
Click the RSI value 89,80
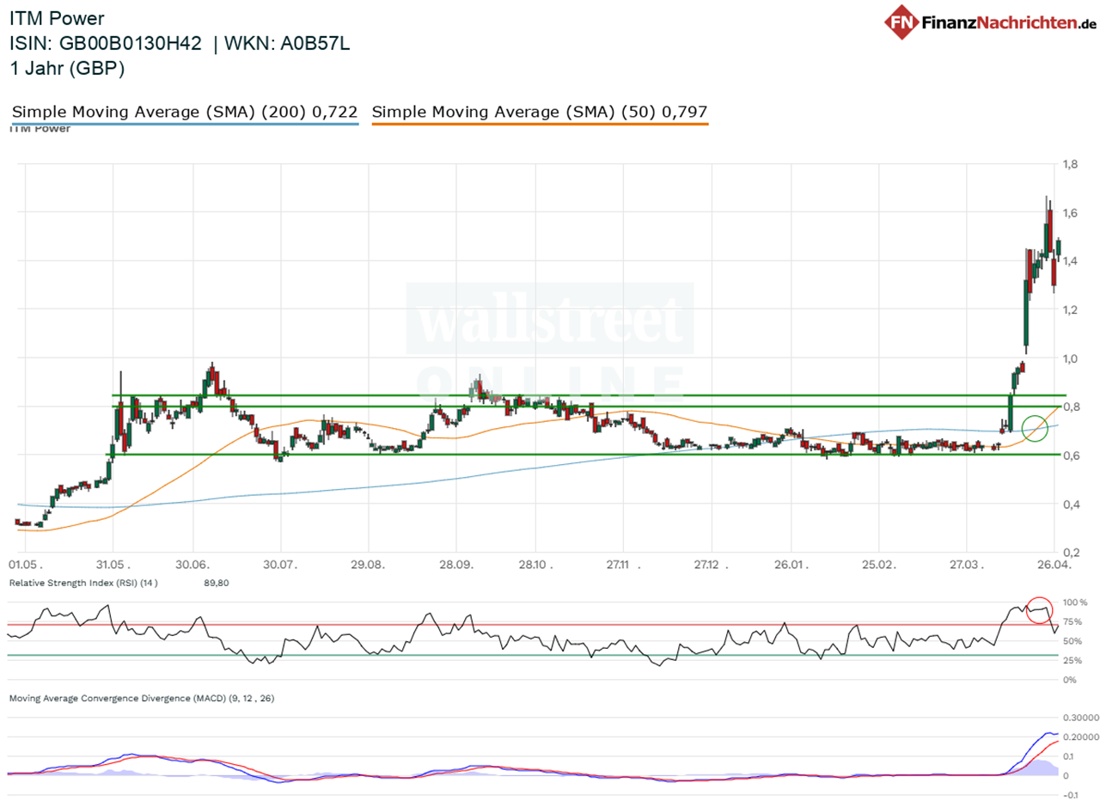(215, 582)
